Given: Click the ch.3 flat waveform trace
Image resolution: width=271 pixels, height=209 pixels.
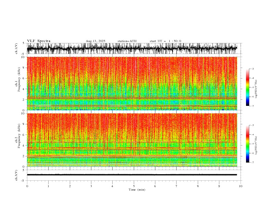Looking at the screenshot, I should (x=132, y=175).
